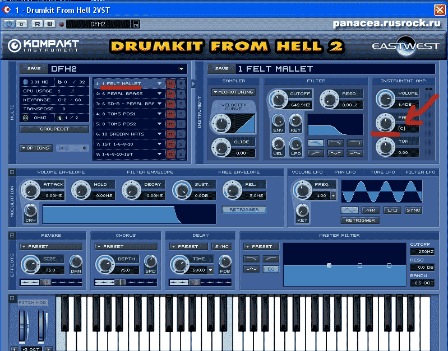Screen dimensions: 448x351
Task: Toggle the DFD switch
Action: (72, 148)
